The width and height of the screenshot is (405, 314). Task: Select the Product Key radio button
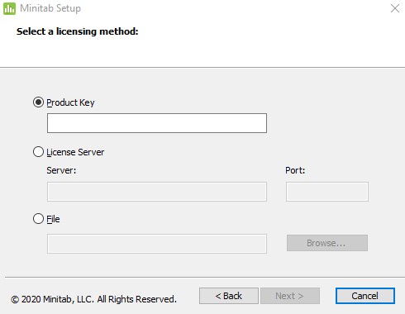pos(38,102)
